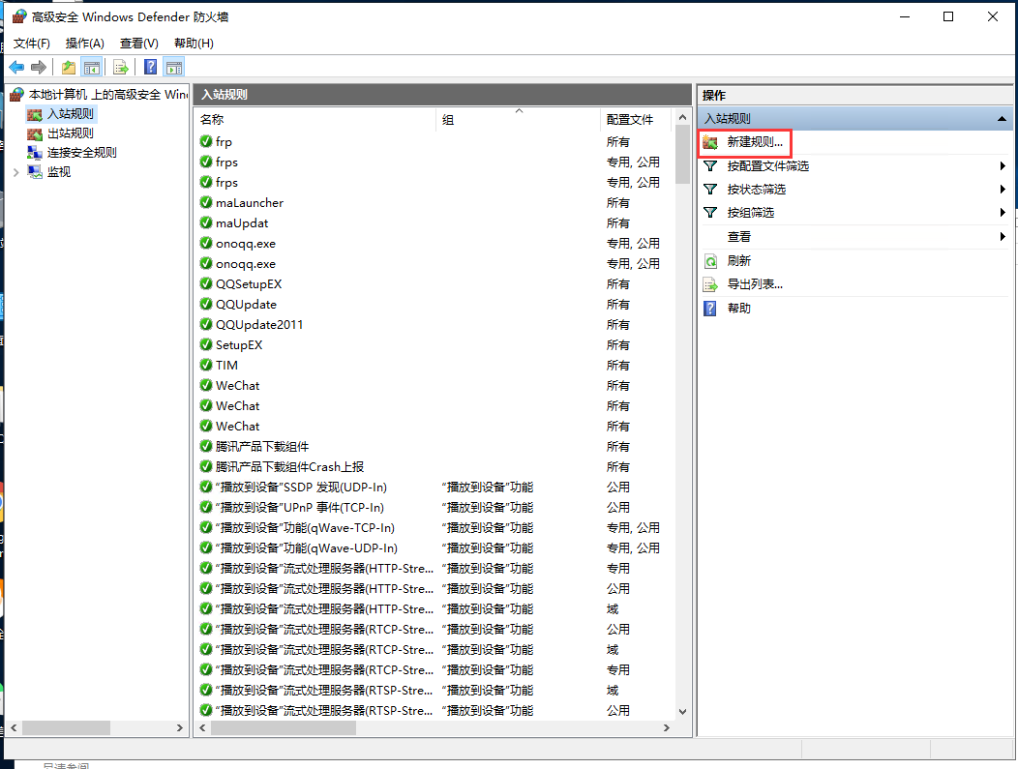Click the funnel icon beside filter by state
This screenshot has width=1018, height=769.
point(710,190)
